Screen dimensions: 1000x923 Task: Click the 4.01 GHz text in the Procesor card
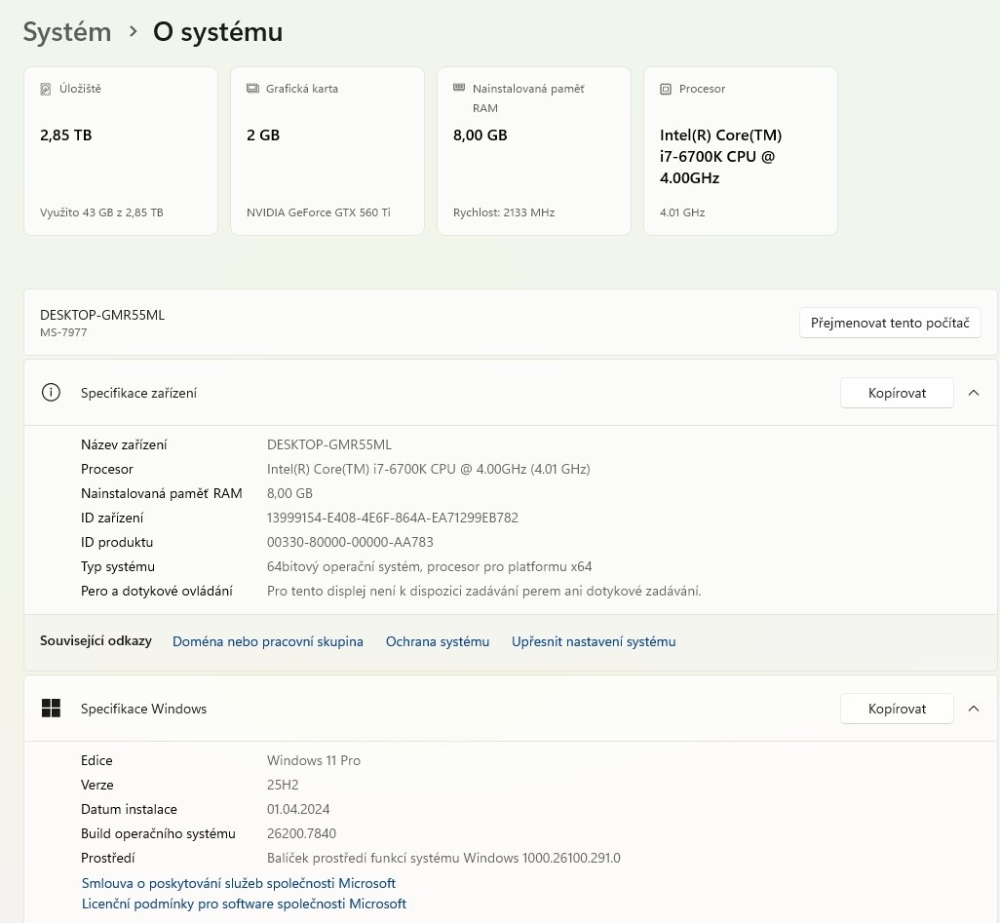pyautogui.click(x=681, y=212)
